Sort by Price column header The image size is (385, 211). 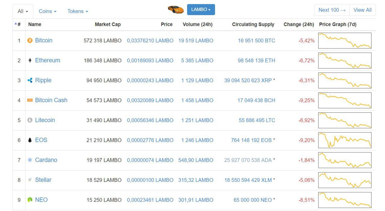pyautogui.click(x=167, y=24)
